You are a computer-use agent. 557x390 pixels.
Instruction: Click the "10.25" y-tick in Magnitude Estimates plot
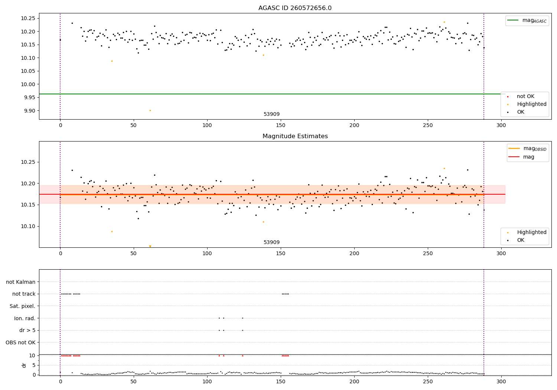(28, 162)
